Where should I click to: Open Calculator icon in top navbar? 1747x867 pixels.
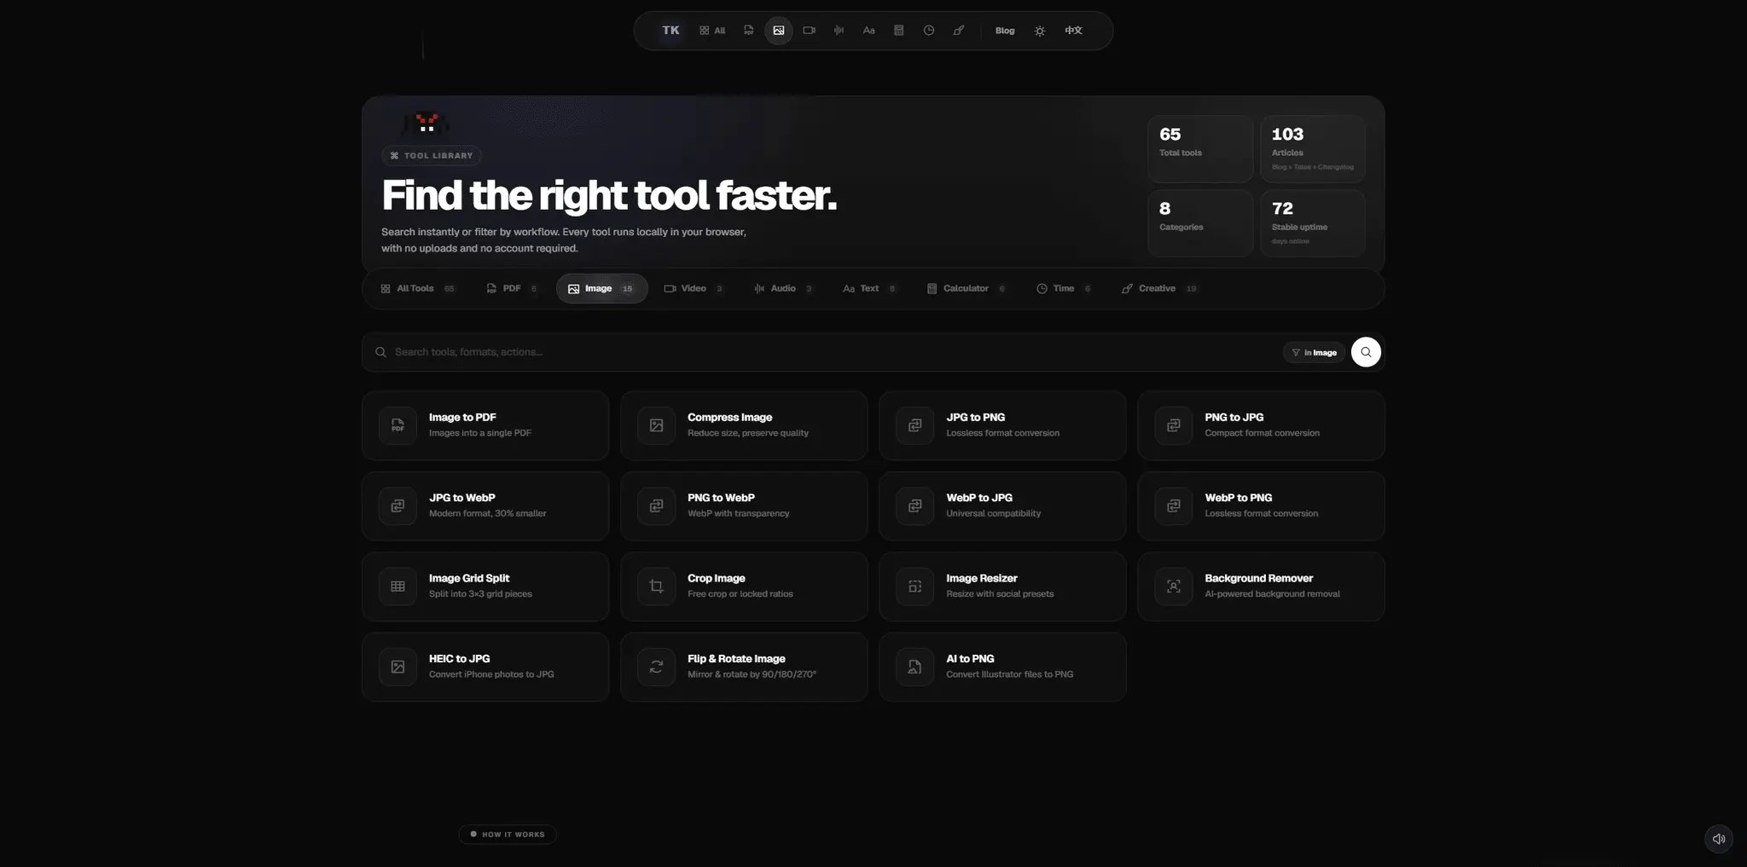(x=898, y=31)
